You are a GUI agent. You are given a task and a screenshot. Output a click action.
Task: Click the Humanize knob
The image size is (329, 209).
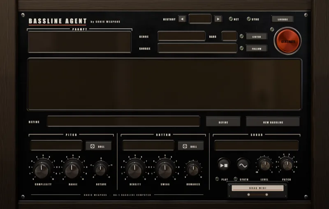[x=193, y=169]
